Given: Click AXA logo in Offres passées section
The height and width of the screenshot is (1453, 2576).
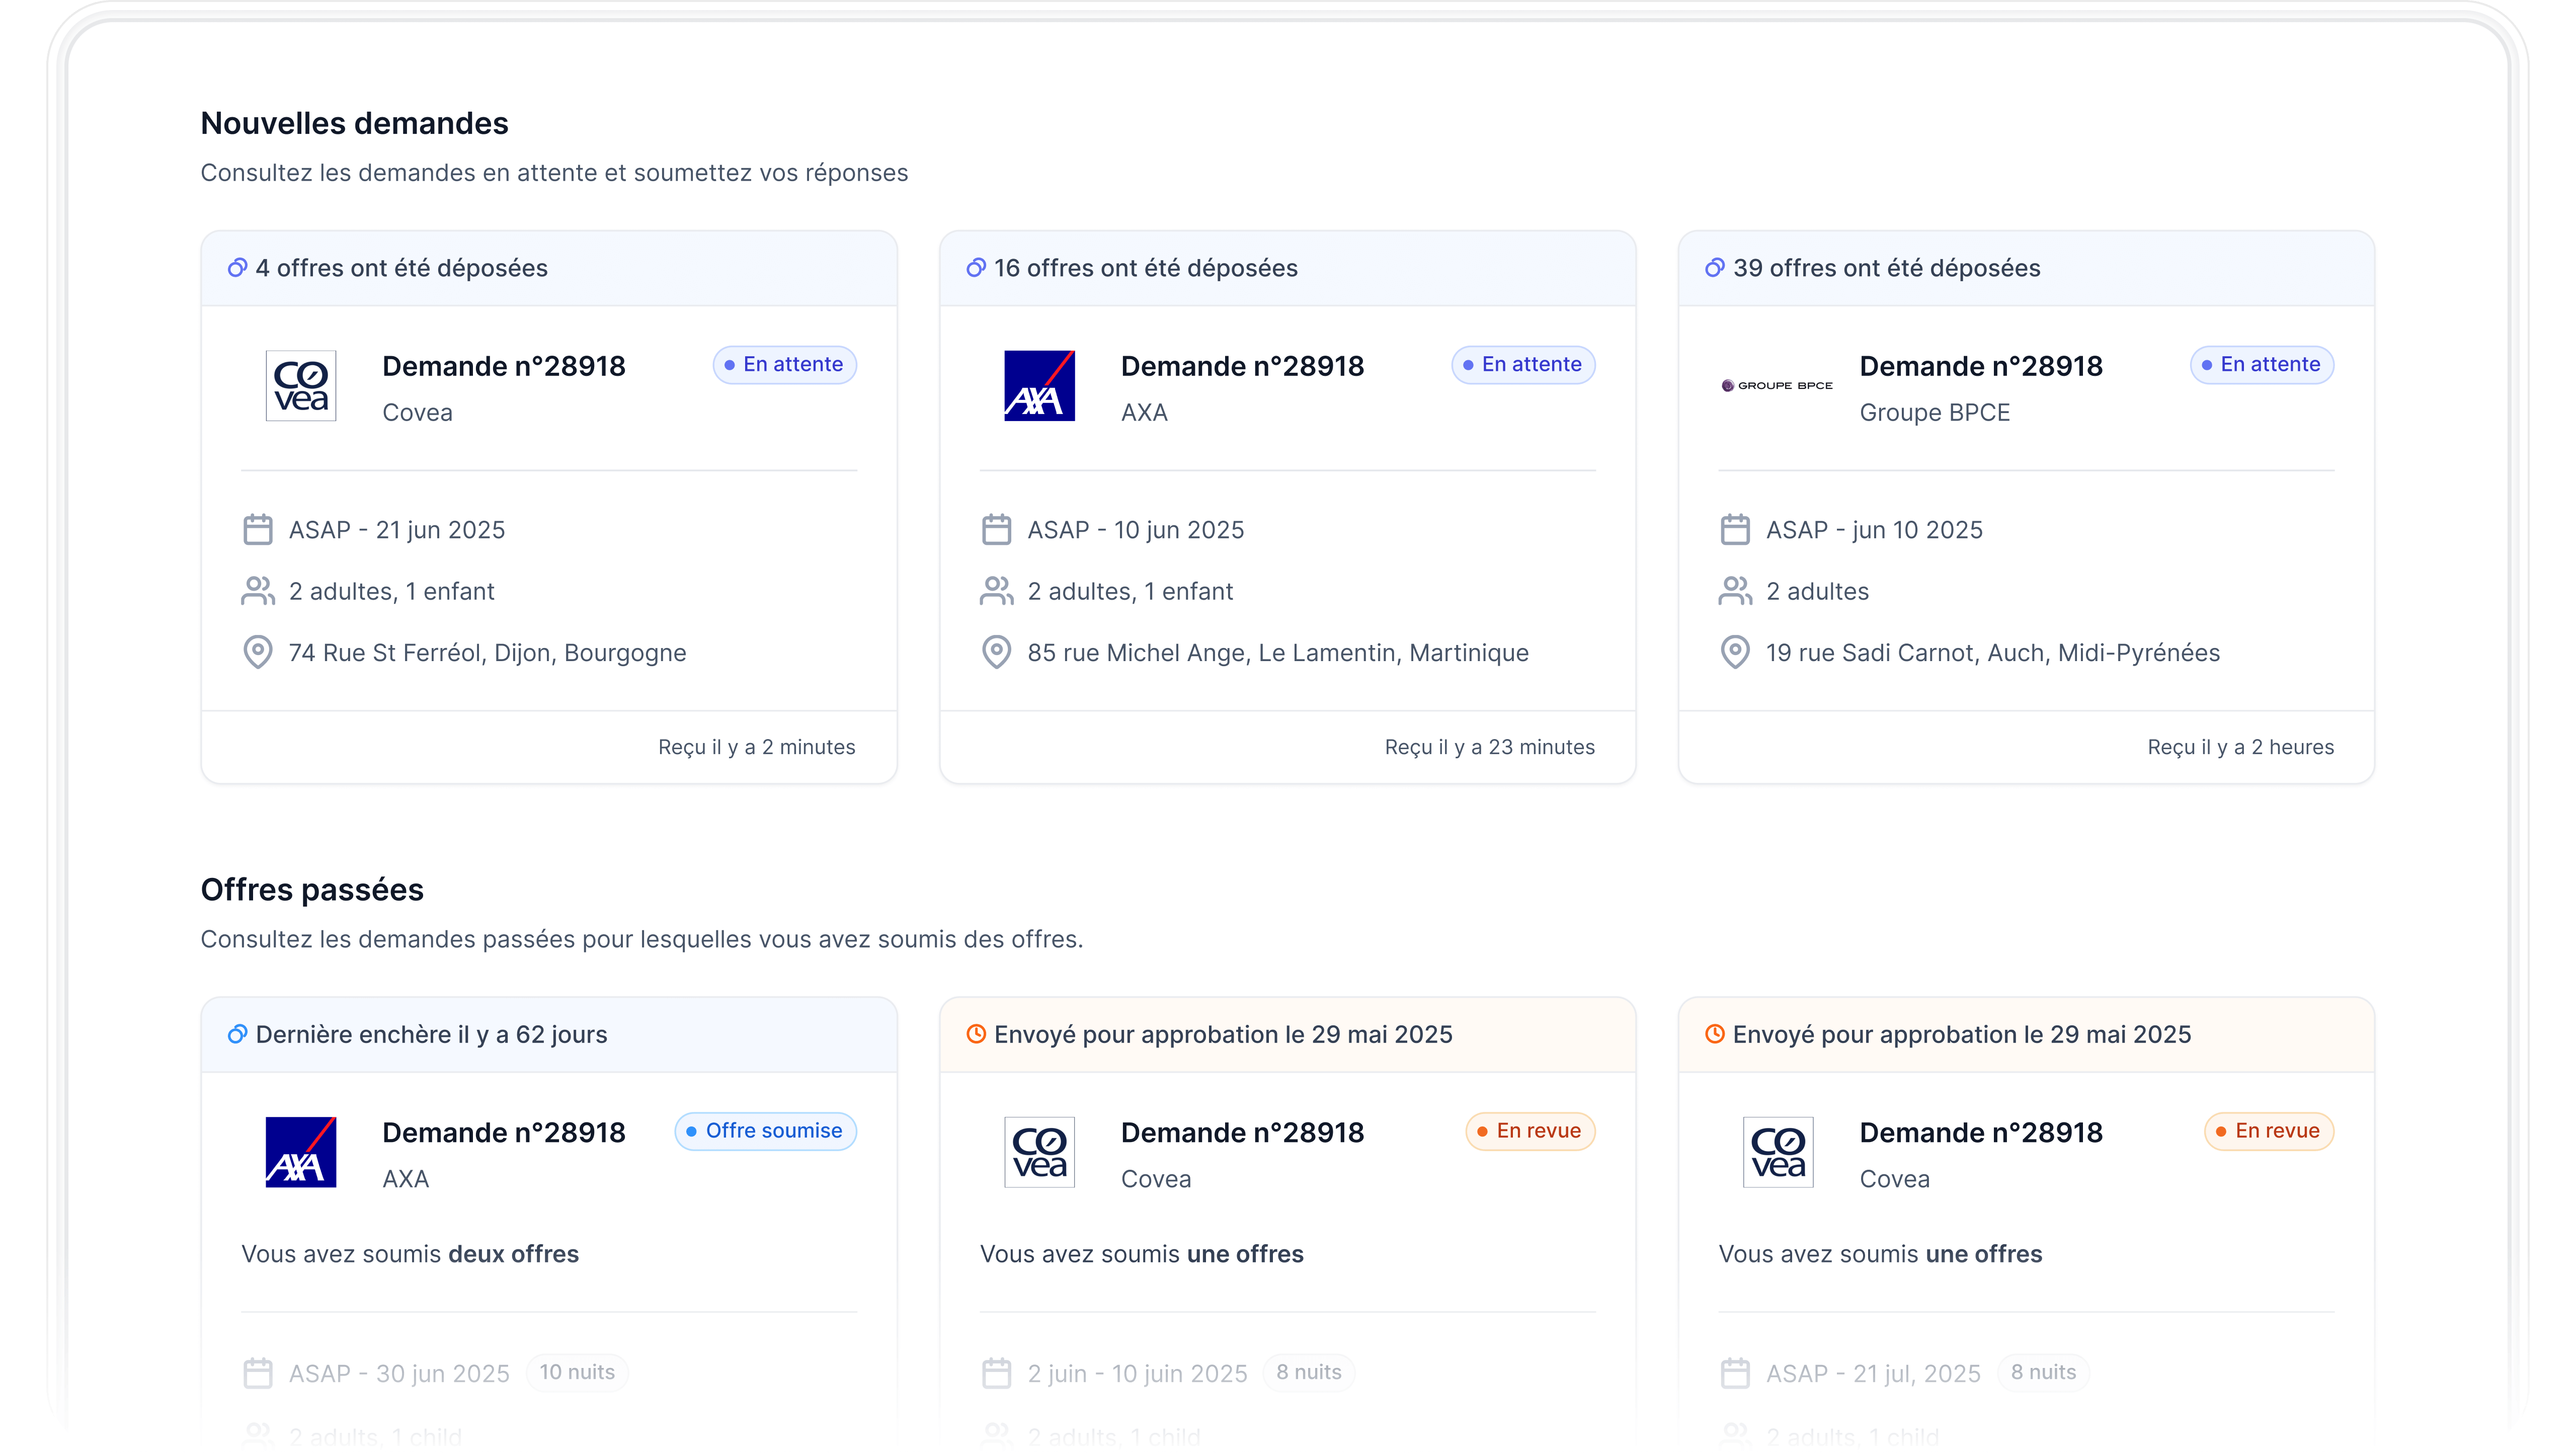Looking at the screenshot, I should 300,1152.
